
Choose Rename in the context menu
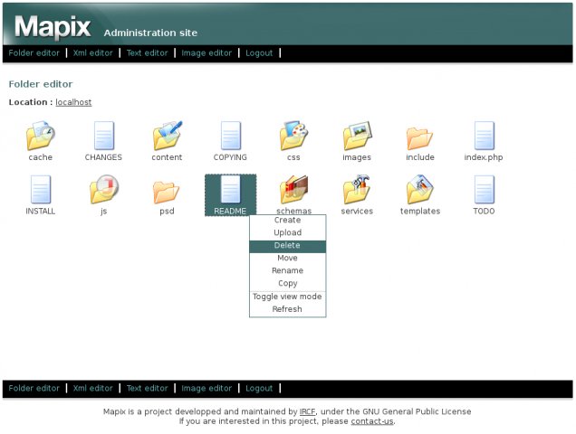pos(287,271)
